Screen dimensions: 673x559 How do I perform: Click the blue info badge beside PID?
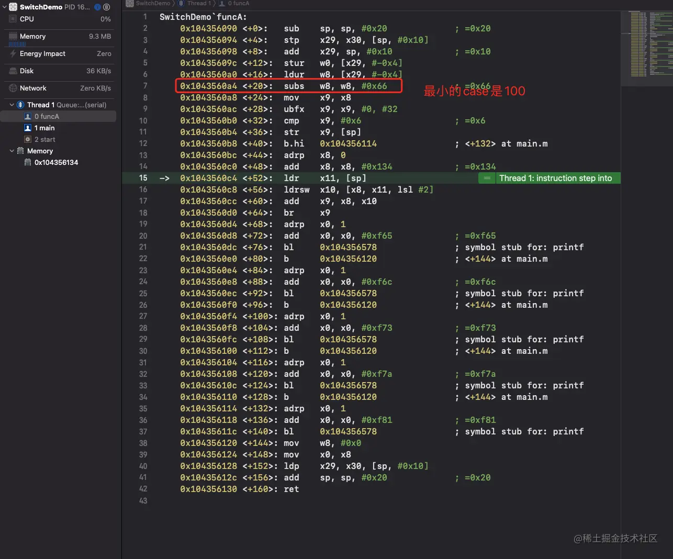click(x=97, y=7)
